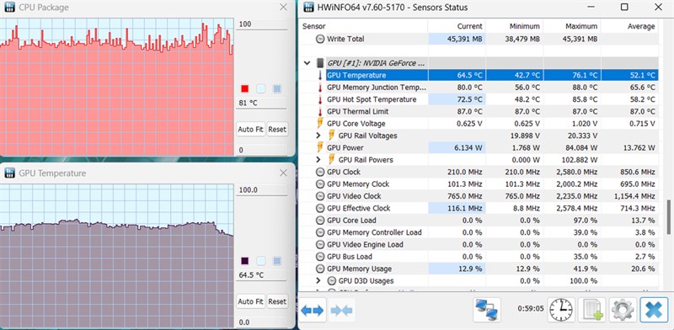Click circle icon beside Write Total
Screen dimensions: 674x330
pyautogui.click(x=320, y=39)
